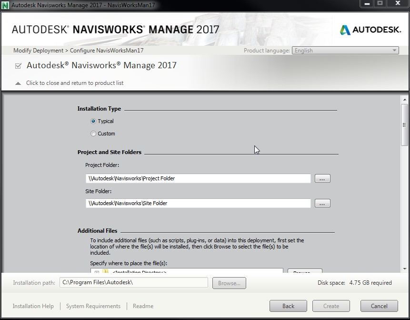Image resolution: width=410 pixels, height=320 pixels.
Task: Select the Custom installation type
Action: tap(93, 134)
